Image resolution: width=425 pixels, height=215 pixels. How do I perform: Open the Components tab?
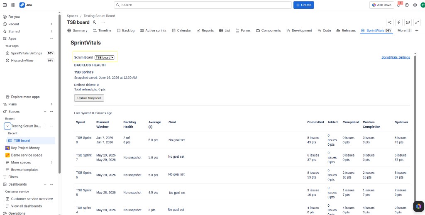[x=269, y=30]
